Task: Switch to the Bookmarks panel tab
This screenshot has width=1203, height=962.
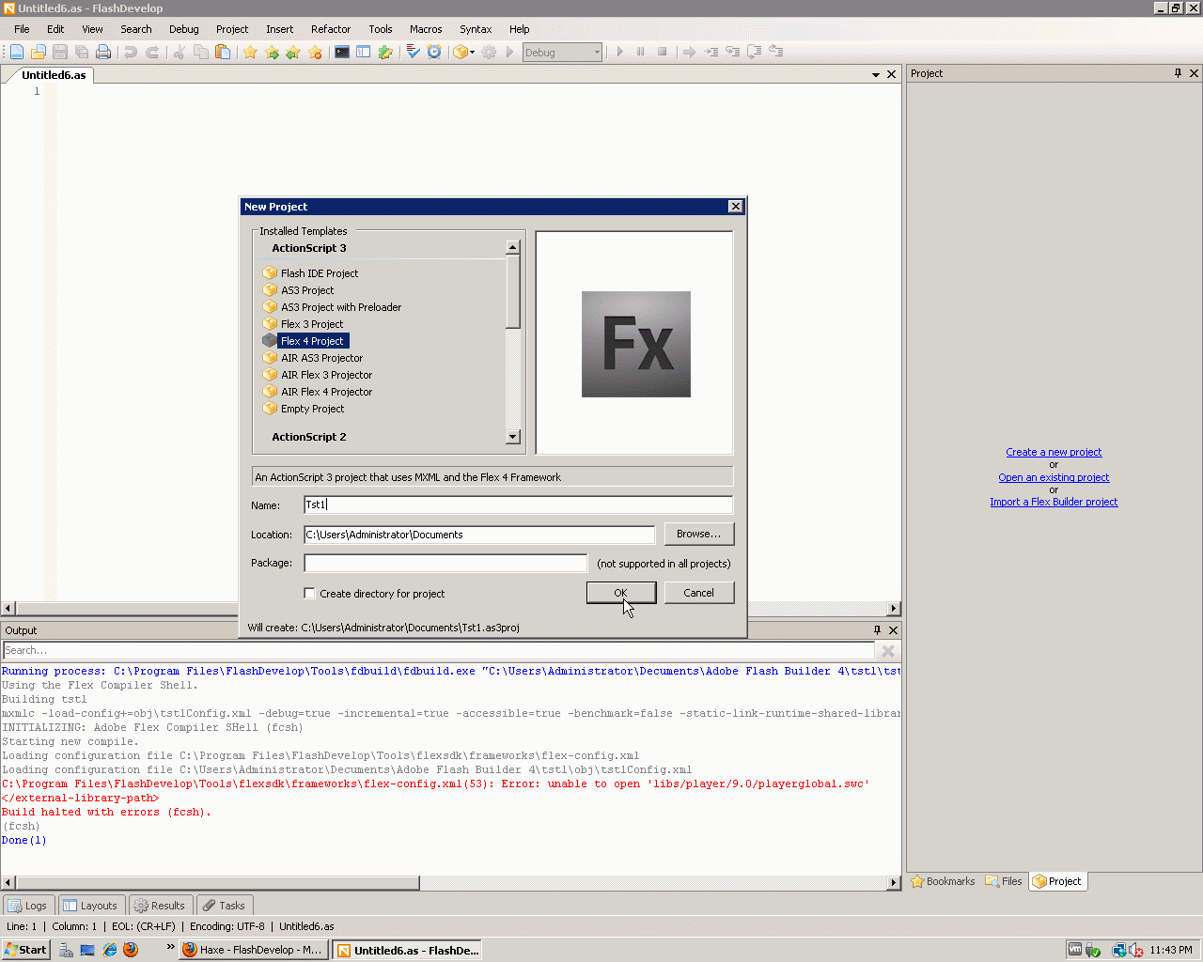Action: pyautogui.click(x=943, y=881)
